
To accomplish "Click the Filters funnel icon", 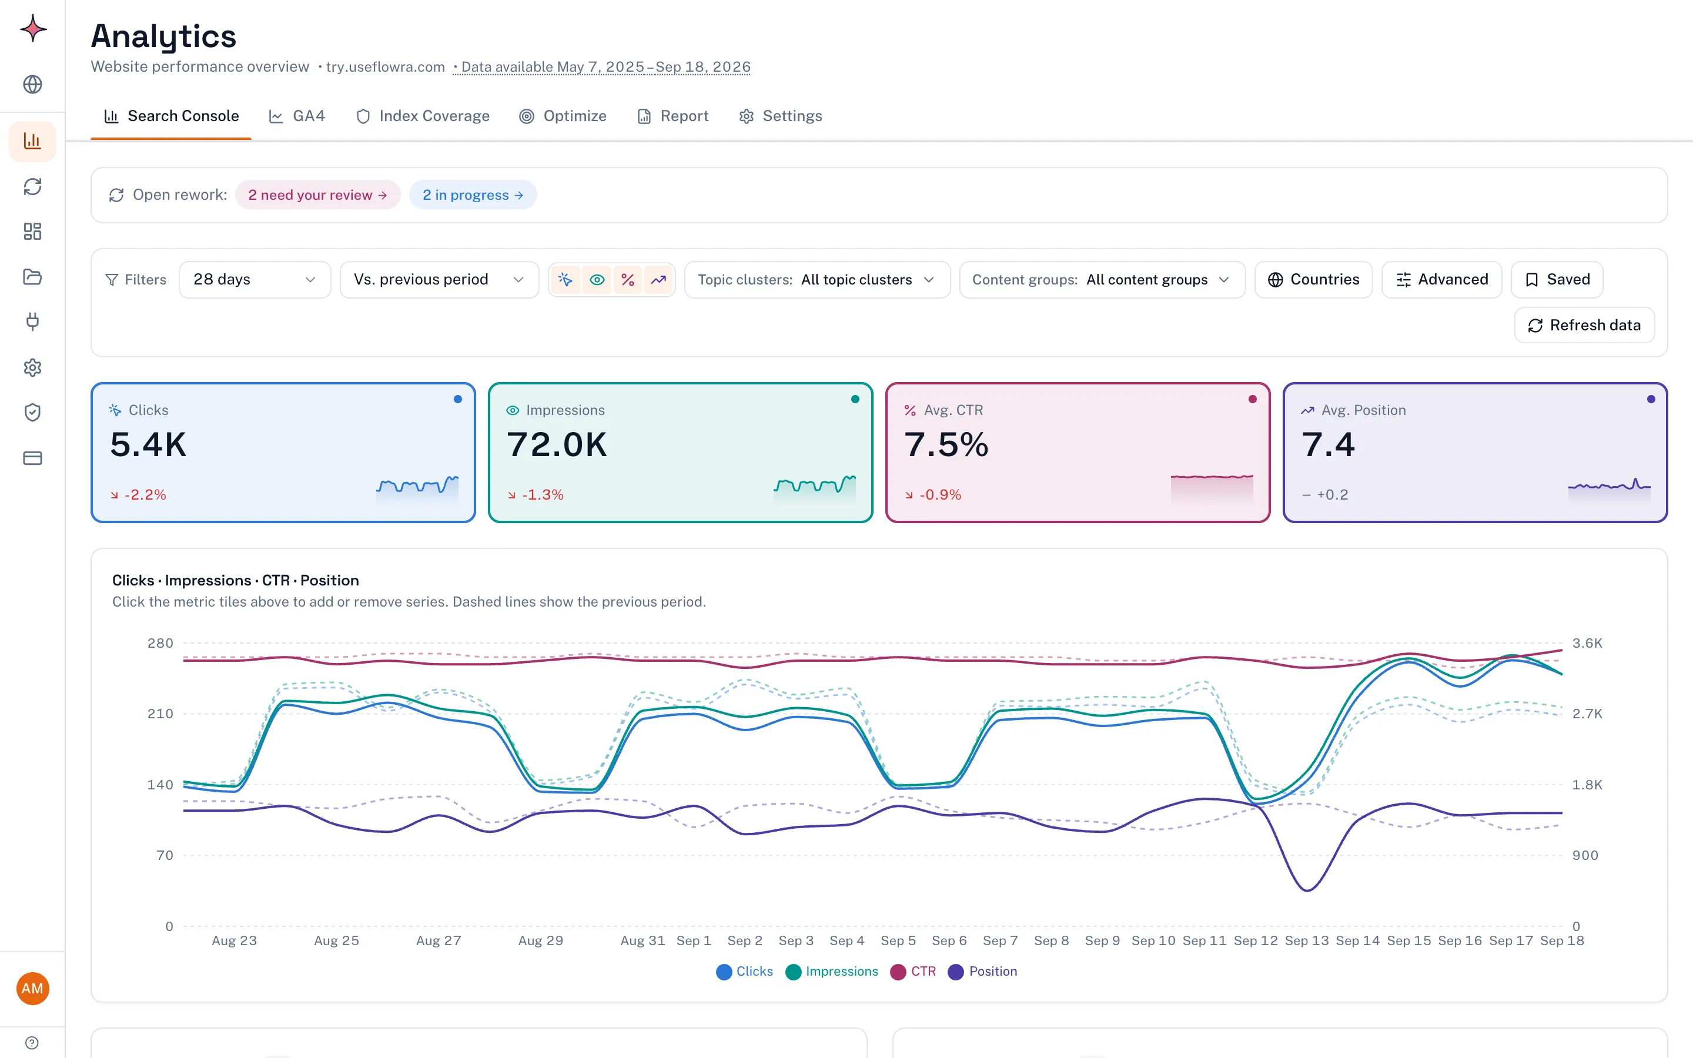I will click(x=111, y=280).
